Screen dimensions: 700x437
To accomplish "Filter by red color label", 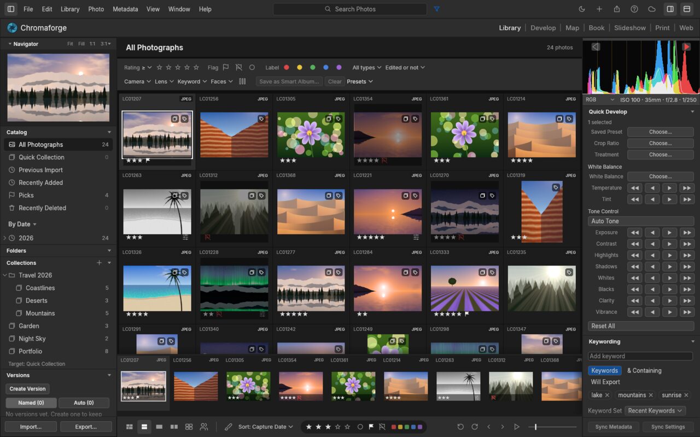I will 286,68.
